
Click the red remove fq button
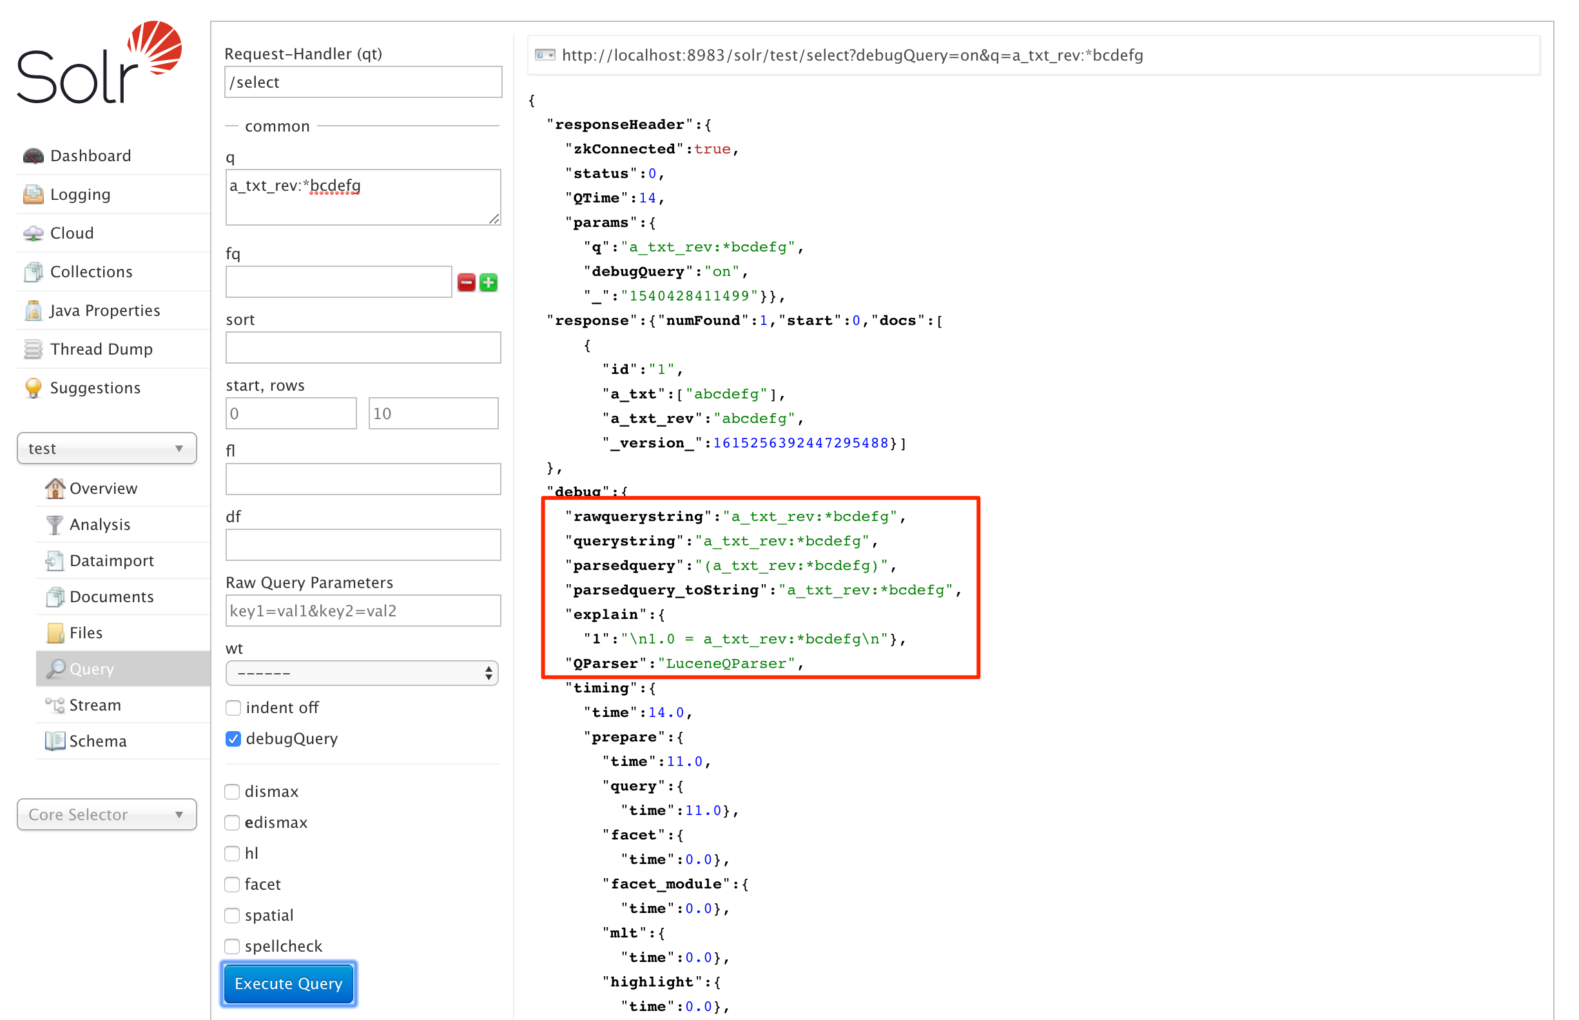pos(466,283)
